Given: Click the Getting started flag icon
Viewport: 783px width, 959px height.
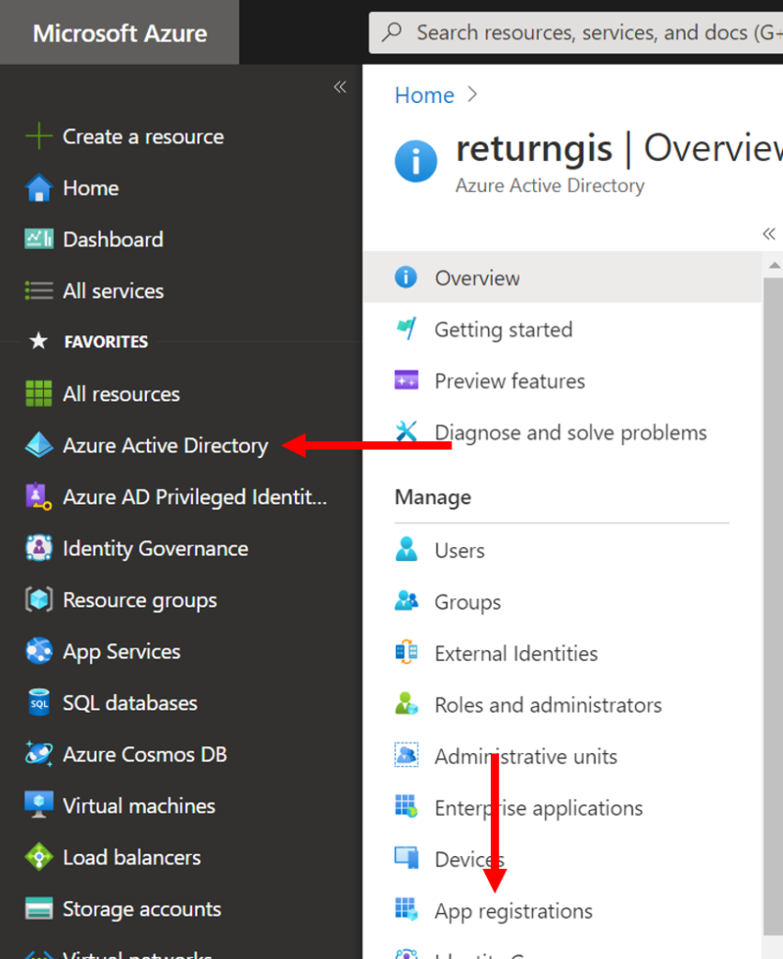Looking at the screenshot, I should click(x=406, y=329).
